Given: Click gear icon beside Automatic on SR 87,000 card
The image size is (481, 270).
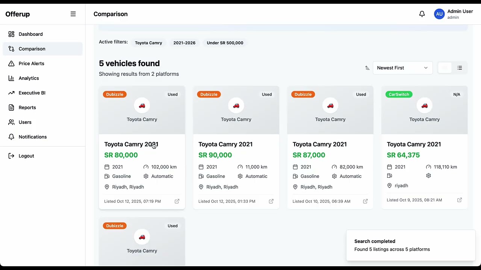Looking at the screenshot, I should point(334,176).
